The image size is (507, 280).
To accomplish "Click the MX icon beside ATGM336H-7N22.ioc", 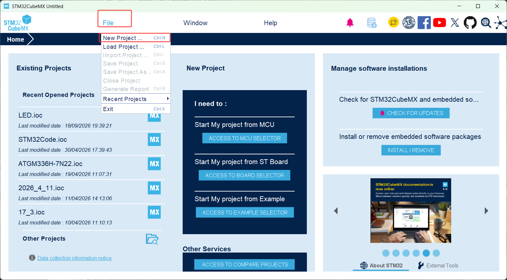I will point(154,164).
